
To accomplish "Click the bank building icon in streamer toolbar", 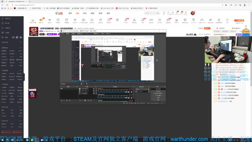I will pos(176,20).
